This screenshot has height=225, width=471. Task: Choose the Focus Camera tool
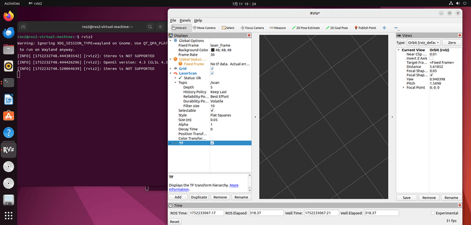(x=252, y=28)
